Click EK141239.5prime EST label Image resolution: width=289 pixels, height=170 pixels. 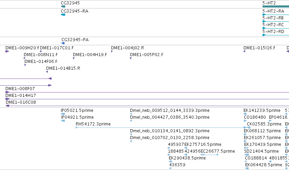click(262, 111)
